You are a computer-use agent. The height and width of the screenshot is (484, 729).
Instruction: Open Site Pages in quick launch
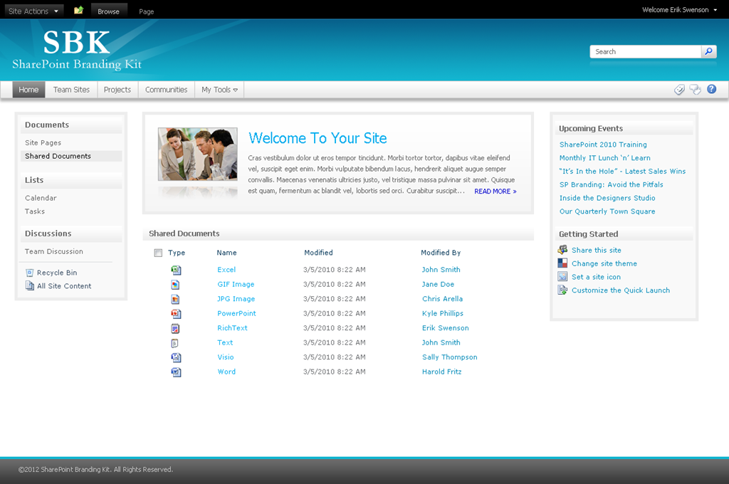(x=43, y=143)
